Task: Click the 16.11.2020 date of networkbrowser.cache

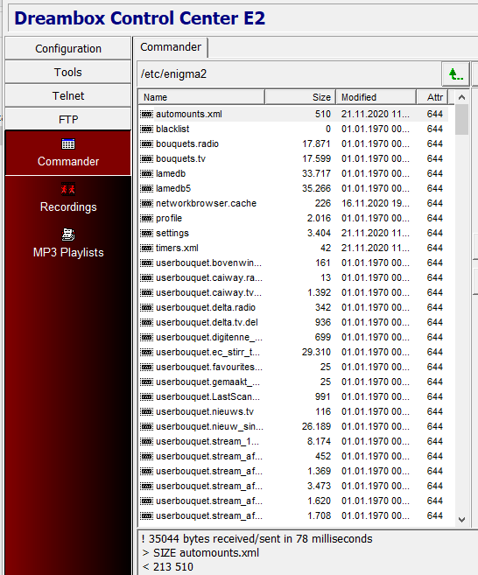Action: pos(376,203)
